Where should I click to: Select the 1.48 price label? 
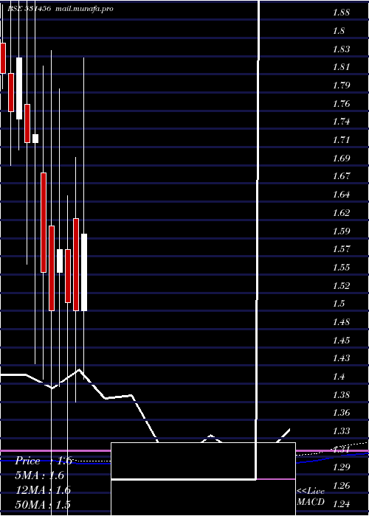click(x=341, y=322)
